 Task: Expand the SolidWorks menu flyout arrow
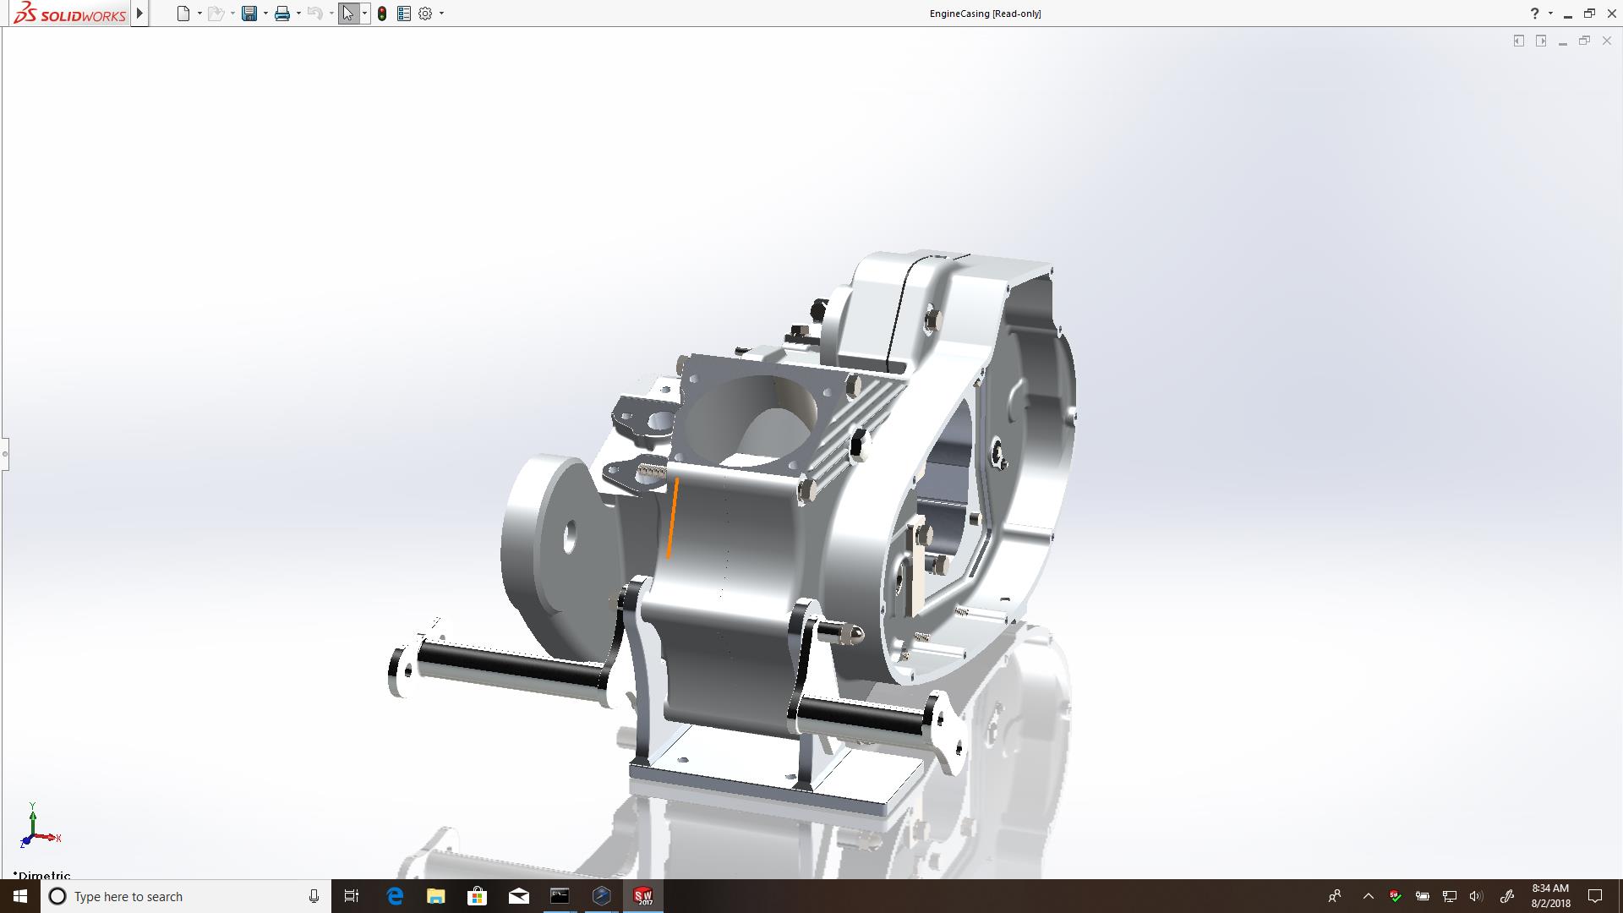click(x=140, y=14)
